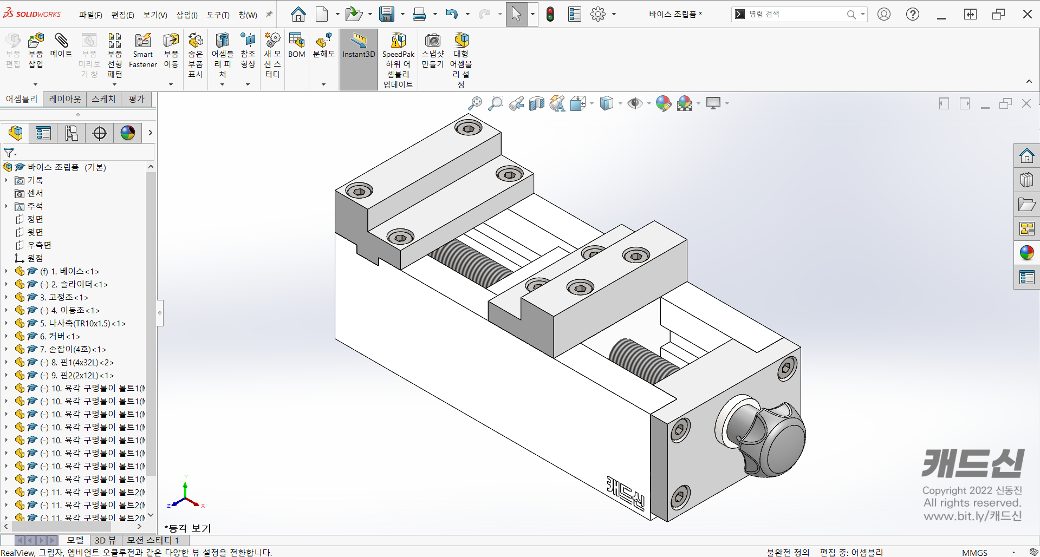Open the 도구(T) menu
The height and width of the screenshot is (557, 1040).
coord(218,15)
